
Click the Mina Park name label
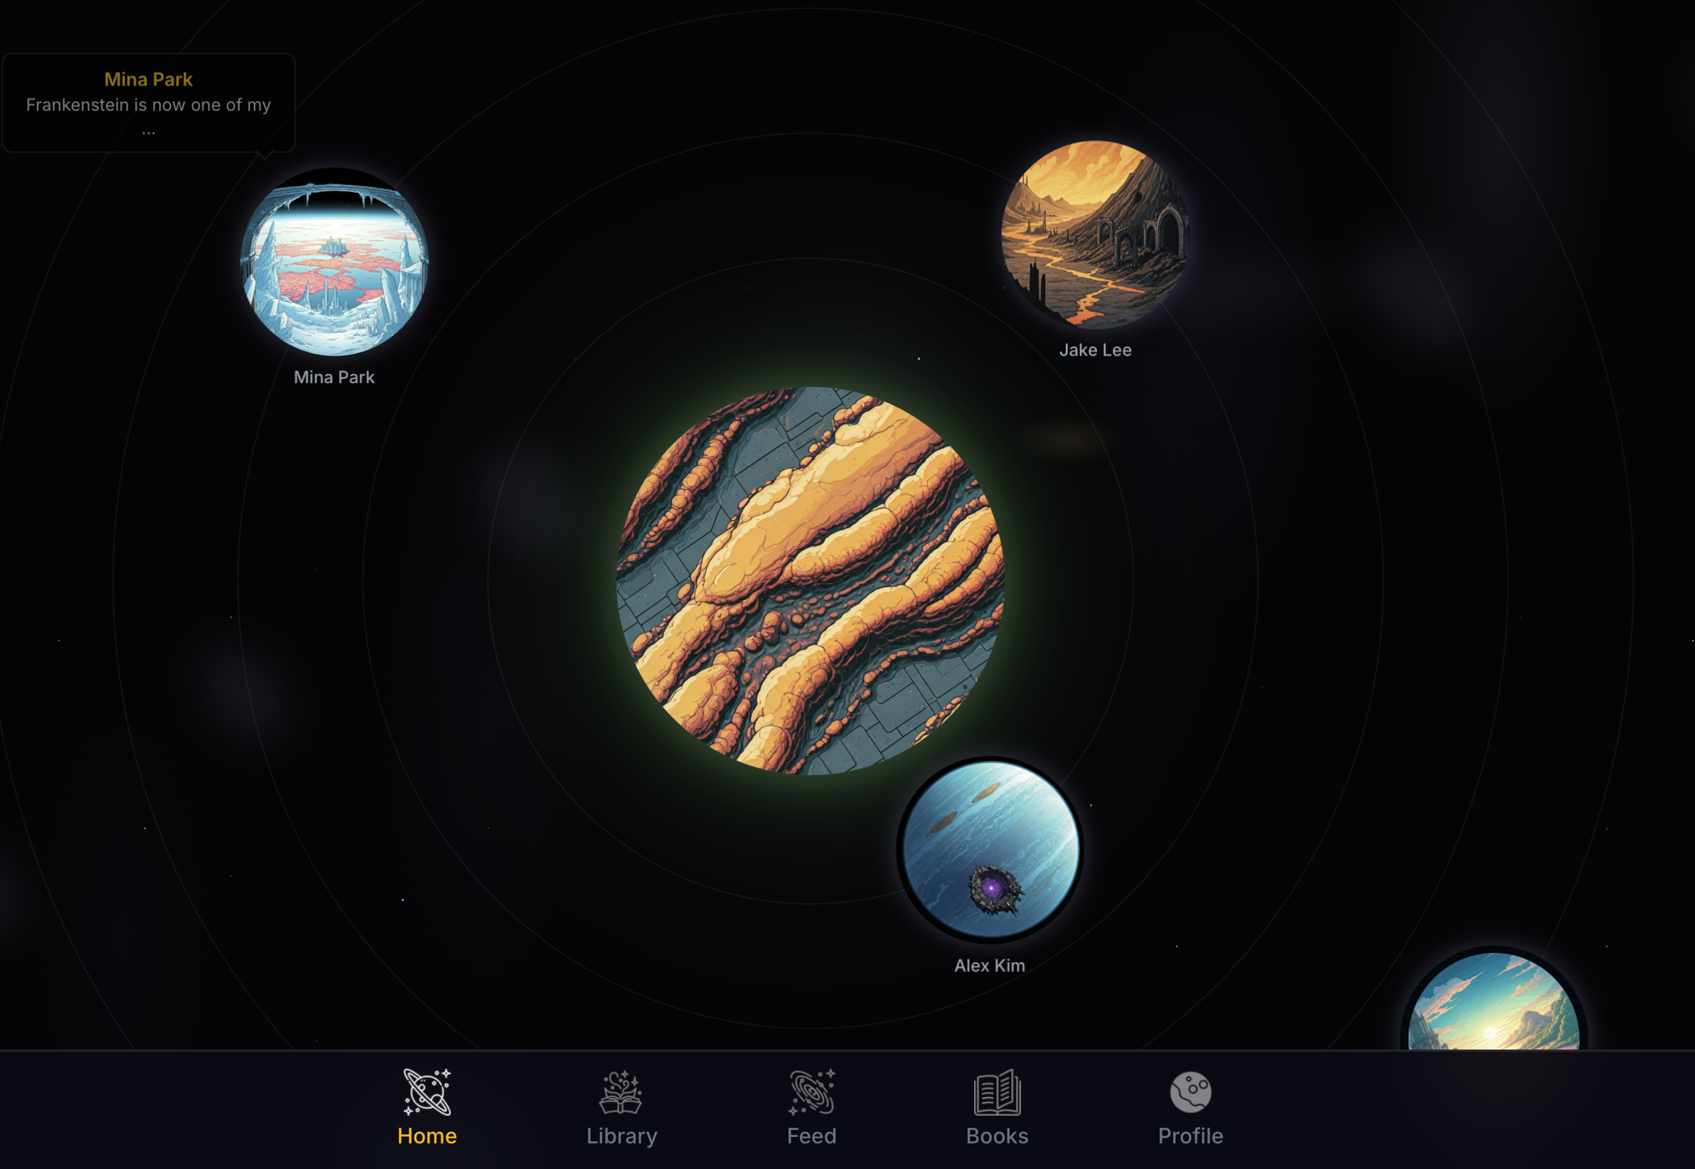click(334, 377)
